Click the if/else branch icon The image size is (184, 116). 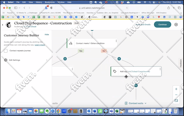[71, 43]
